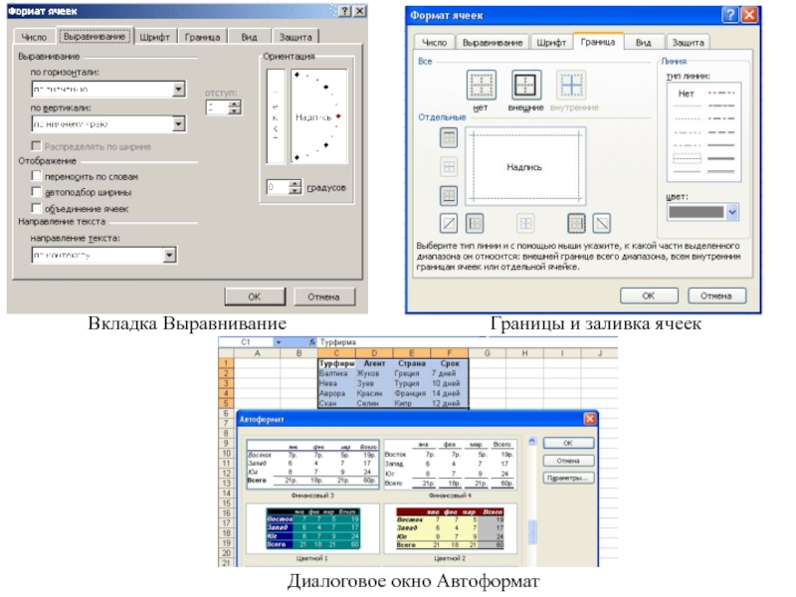The height and width of the screenshot is (597, 796).
Task: Click OK in the Автоформат dialog
Action: (568, 443)
